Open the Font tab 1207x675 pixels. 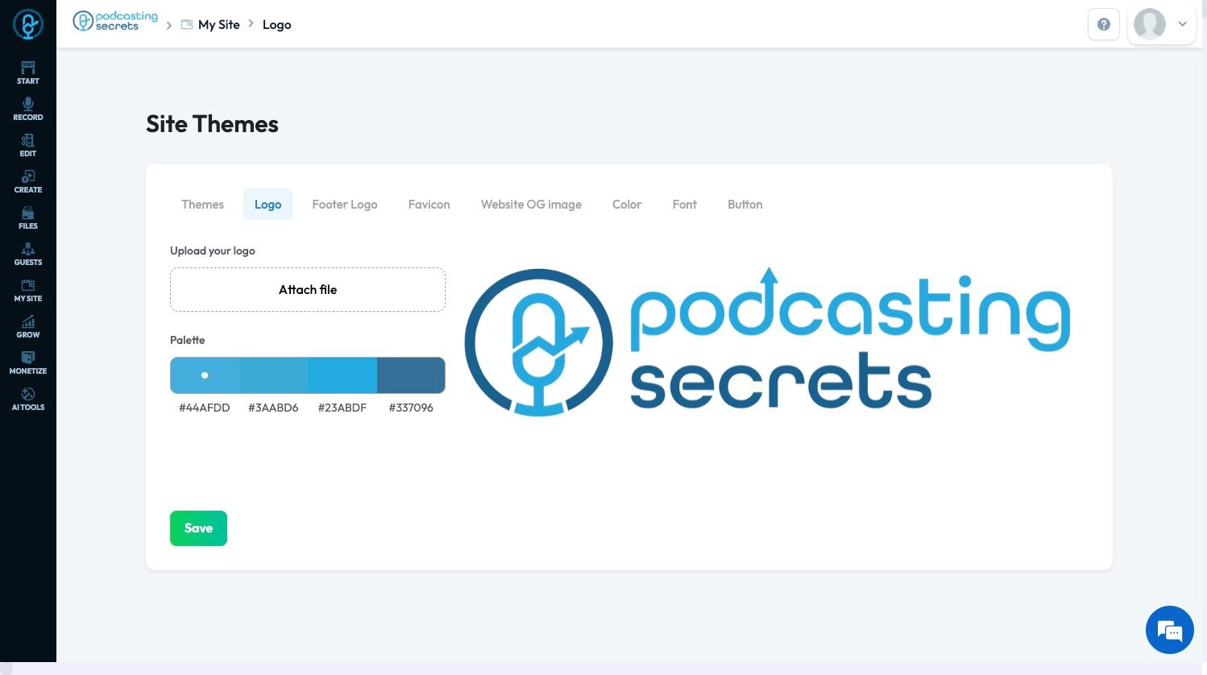tap(685, 205)
